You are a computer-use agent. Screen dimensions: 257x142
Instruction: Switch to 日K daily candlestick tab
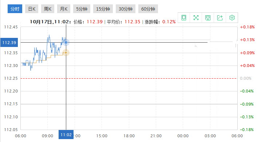click(x=32, y=9)
